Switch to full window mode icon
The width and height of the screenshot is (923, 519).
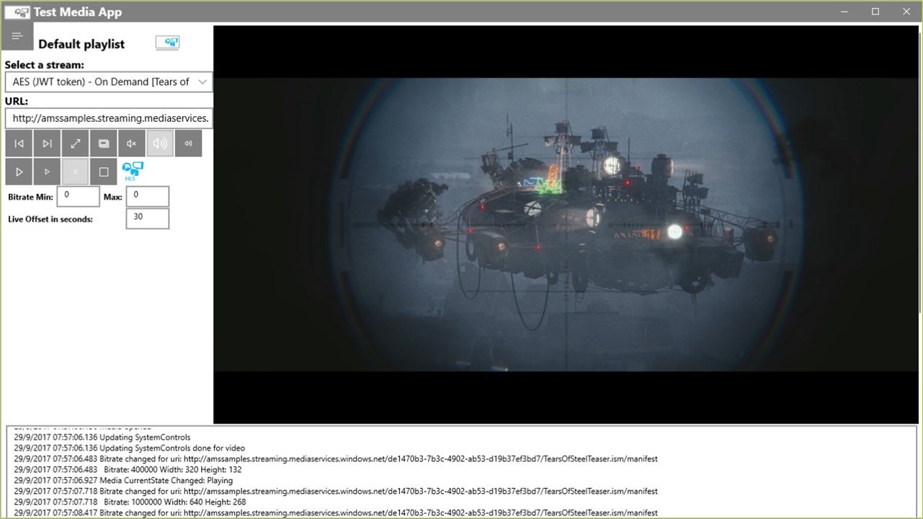[103, 143]
